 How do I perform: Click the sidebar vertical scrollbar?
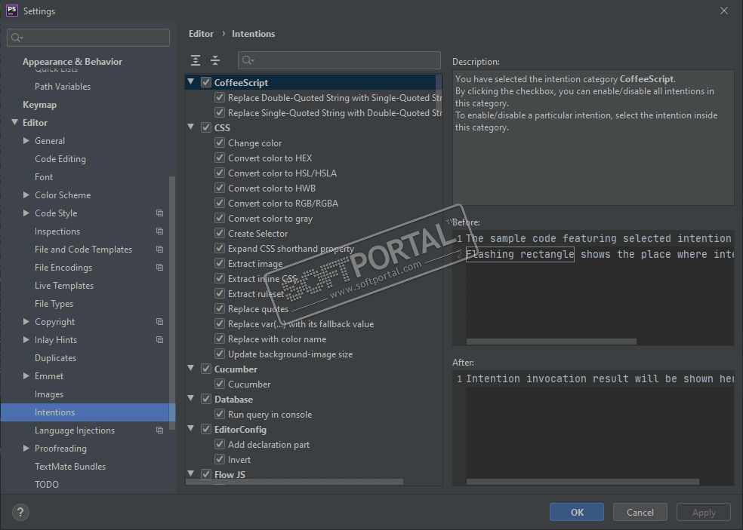172,303
